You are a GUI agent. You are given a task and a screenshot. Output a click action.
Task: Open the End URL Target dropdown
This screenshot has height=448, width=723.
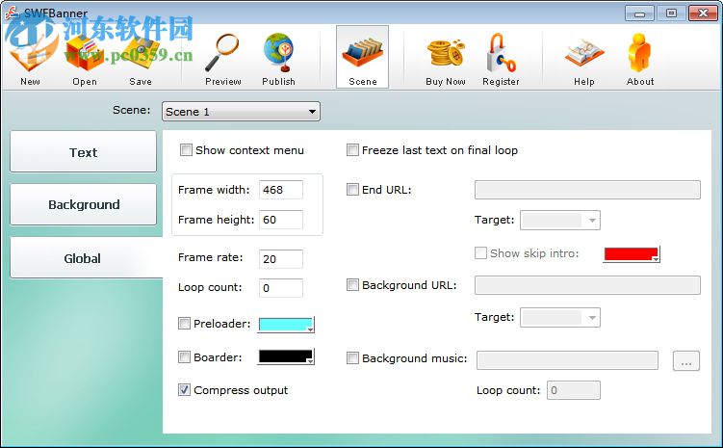(559, 220)
